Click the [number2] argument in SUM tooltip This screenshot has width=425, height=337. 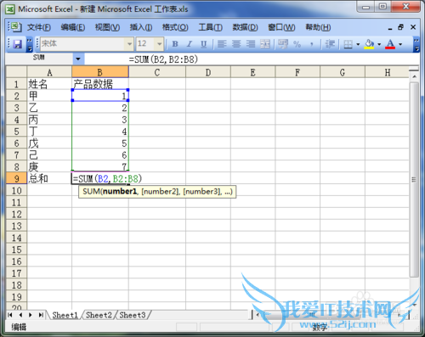pyautogui.click(x=161, y=192)
